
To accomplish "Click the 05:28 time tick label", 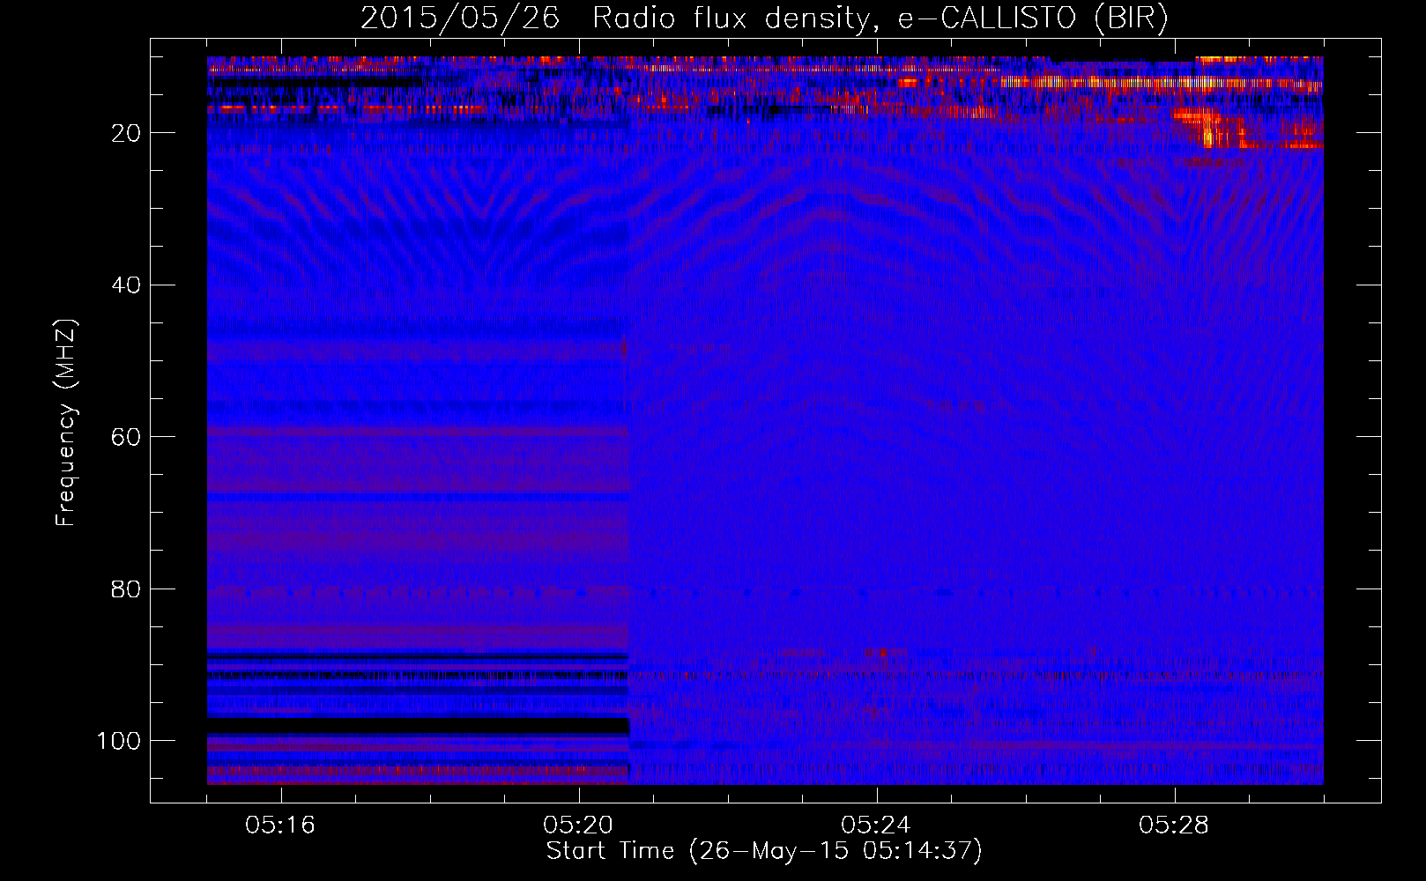I will pyautogui.click(x=1174, y=825).
